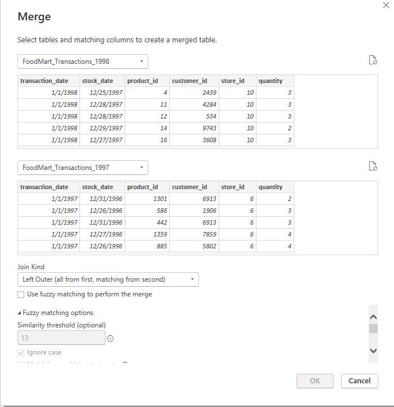This screenshot has width=394, height=407.
Task: Click stock_date cell 12/25/1997
Action: (102, 93)
